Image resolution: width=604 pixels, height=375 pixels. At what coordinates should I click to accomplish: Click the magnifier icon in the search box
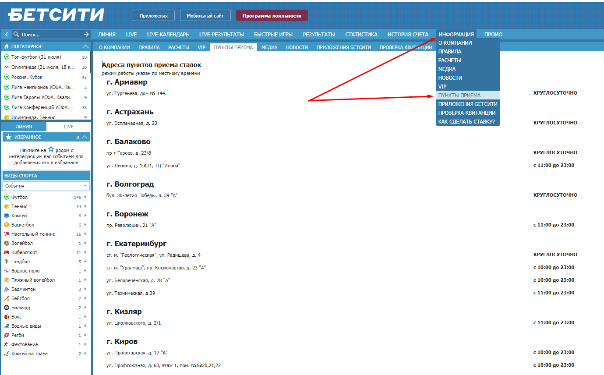point(16,34)
